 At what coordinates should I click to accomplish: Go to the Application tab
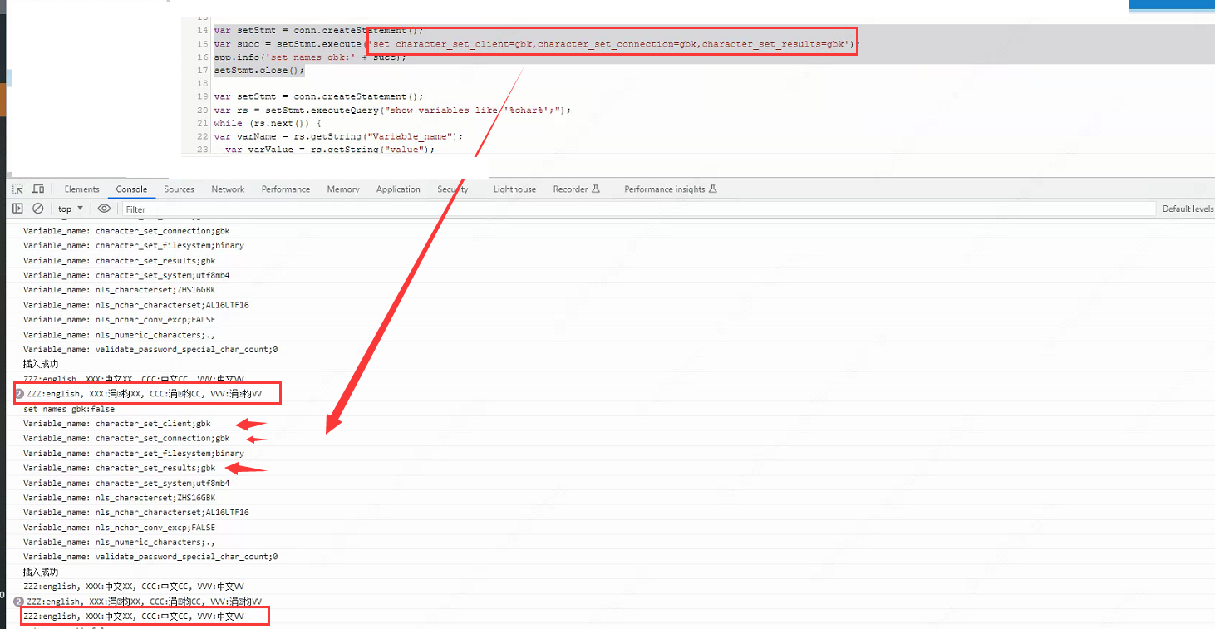click(x=398, y=189)
